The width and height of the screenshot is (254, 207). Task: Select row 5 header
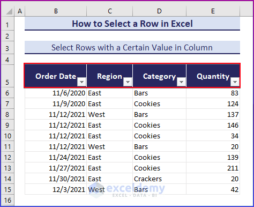[8, 76]
